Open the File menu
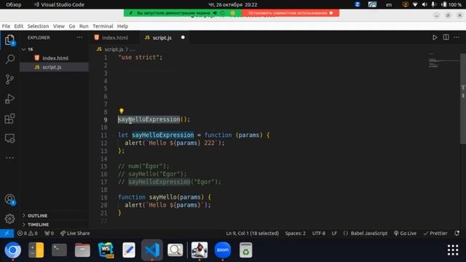This screenshot has width=466, height=262. [x=6, y=26]
